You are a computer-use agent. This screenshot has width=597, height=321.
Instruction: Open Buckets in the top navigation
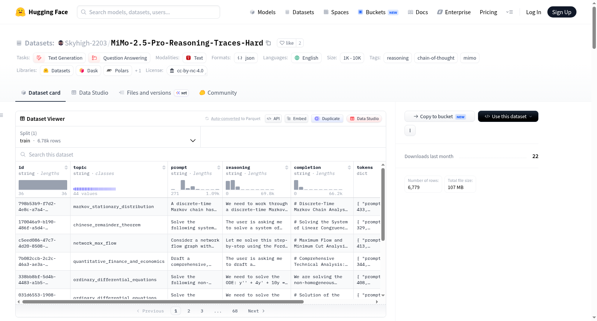pyautogui.click(x=378, y=12)
